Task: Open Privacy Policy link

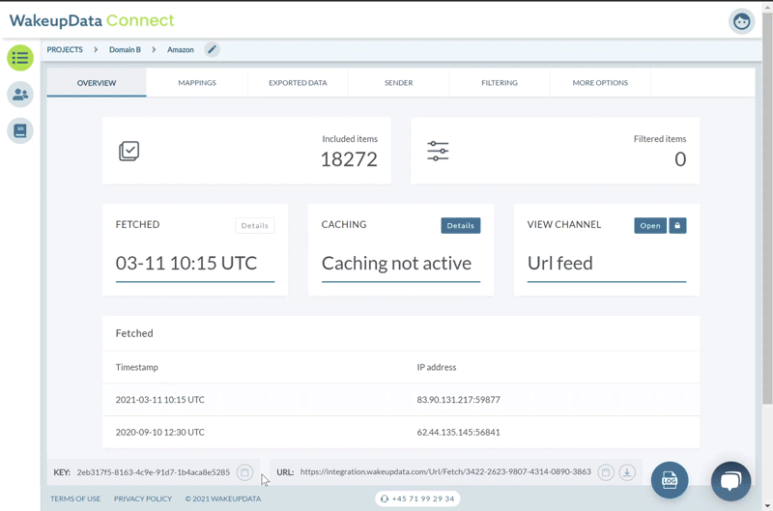Action: (x=143, y=498)
